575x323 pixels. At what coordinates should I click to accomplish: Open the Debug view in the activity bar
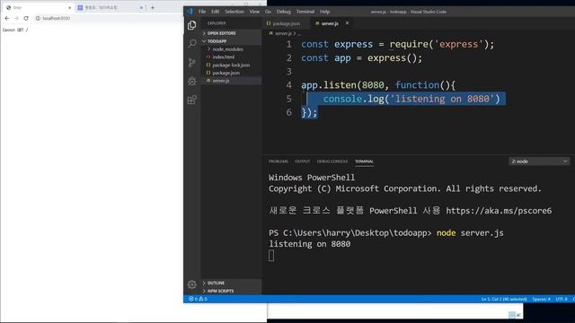point(191,81)
